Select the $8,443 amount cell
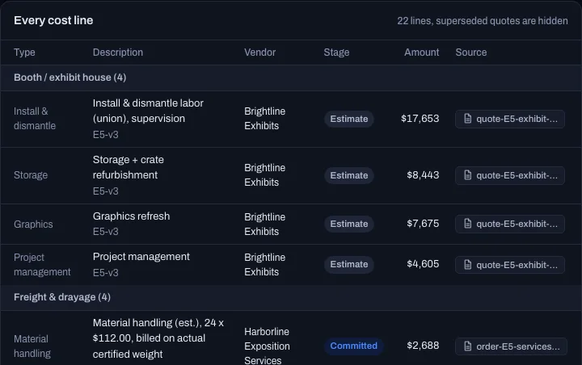The image size is (582, 365). tap(423, 175)
